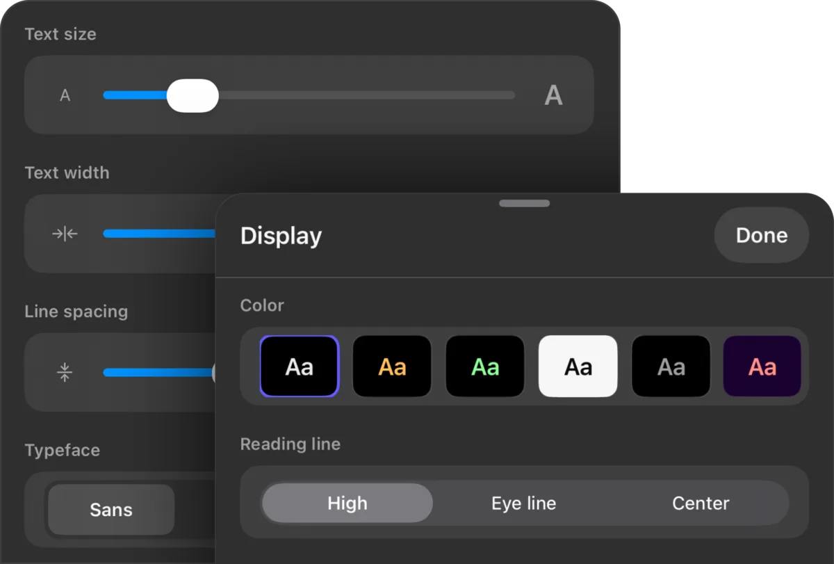The height and width of the screenshot is (564, 834).
Task: Click the Line spacing heading
Action: click(x=76, y=312)
